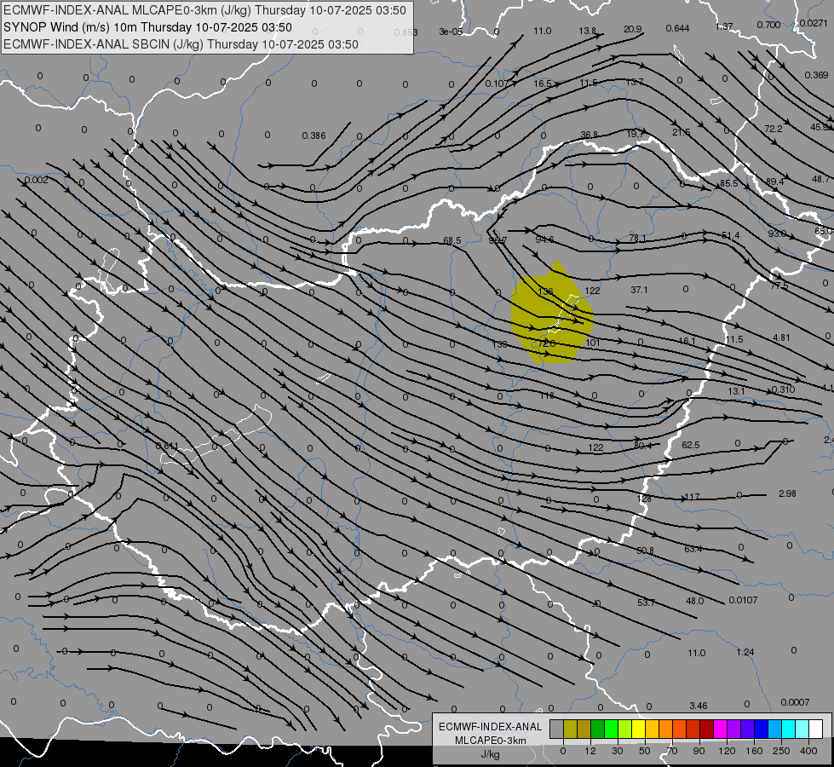
Task: Click the map value 128
Action: pos(643,499)
